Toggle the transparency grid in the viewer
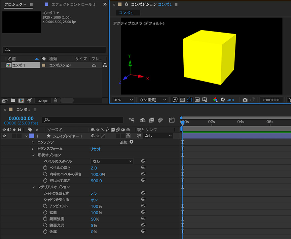 tap(183, 100)
